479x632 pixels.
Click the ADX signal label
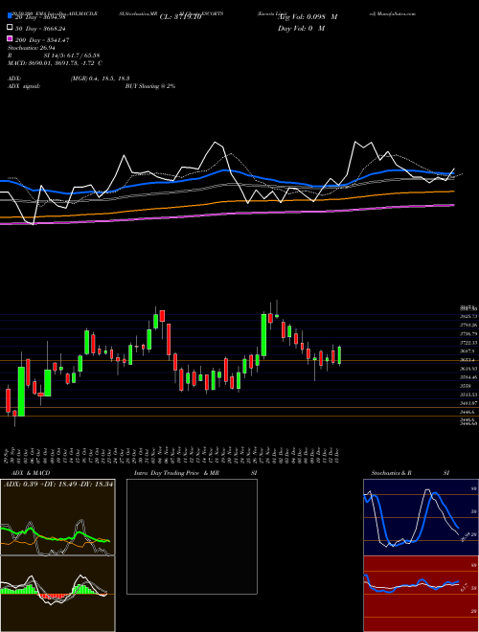point(24,86)
